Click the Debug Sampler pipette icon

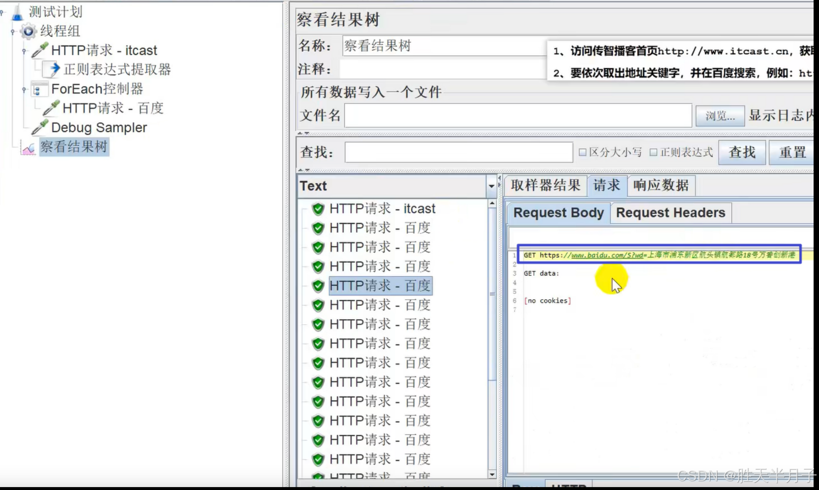40,127
